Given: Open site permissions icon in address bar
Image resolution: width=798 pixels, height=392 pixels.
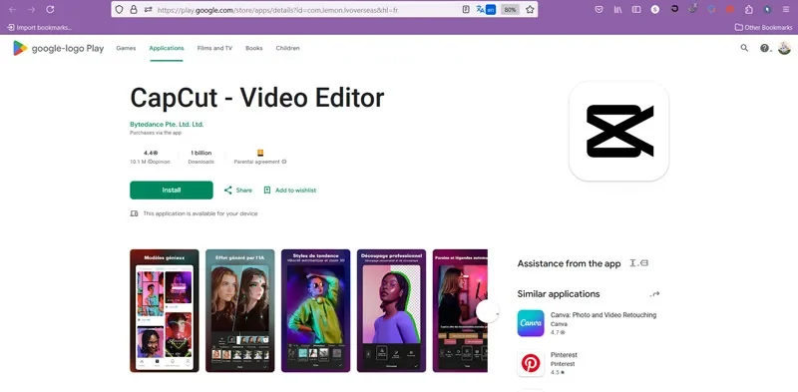Looking at the screenshot, I should coord(148,9).
